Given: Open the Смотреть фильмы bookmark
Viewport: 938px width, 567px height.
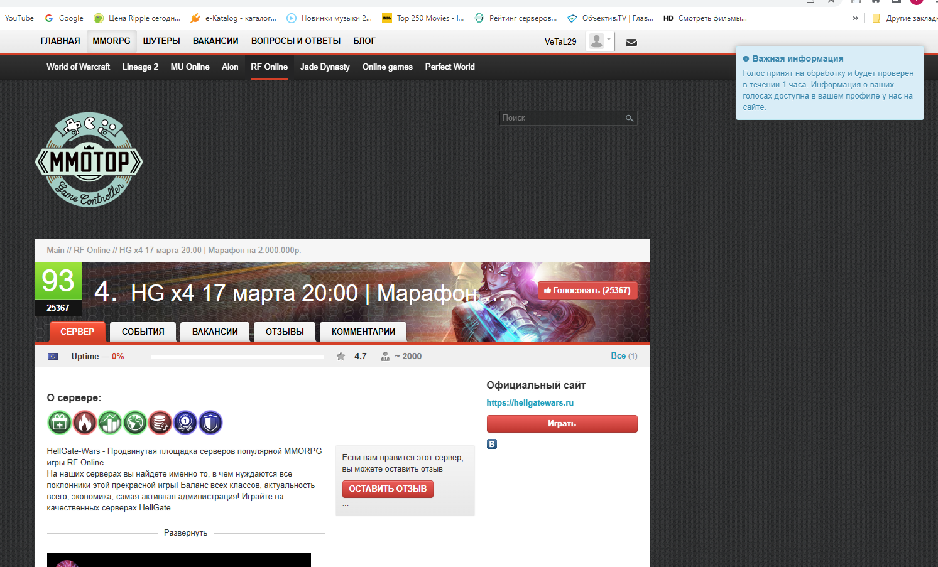Looking at the screenshot, I should [x=705, y=18].
